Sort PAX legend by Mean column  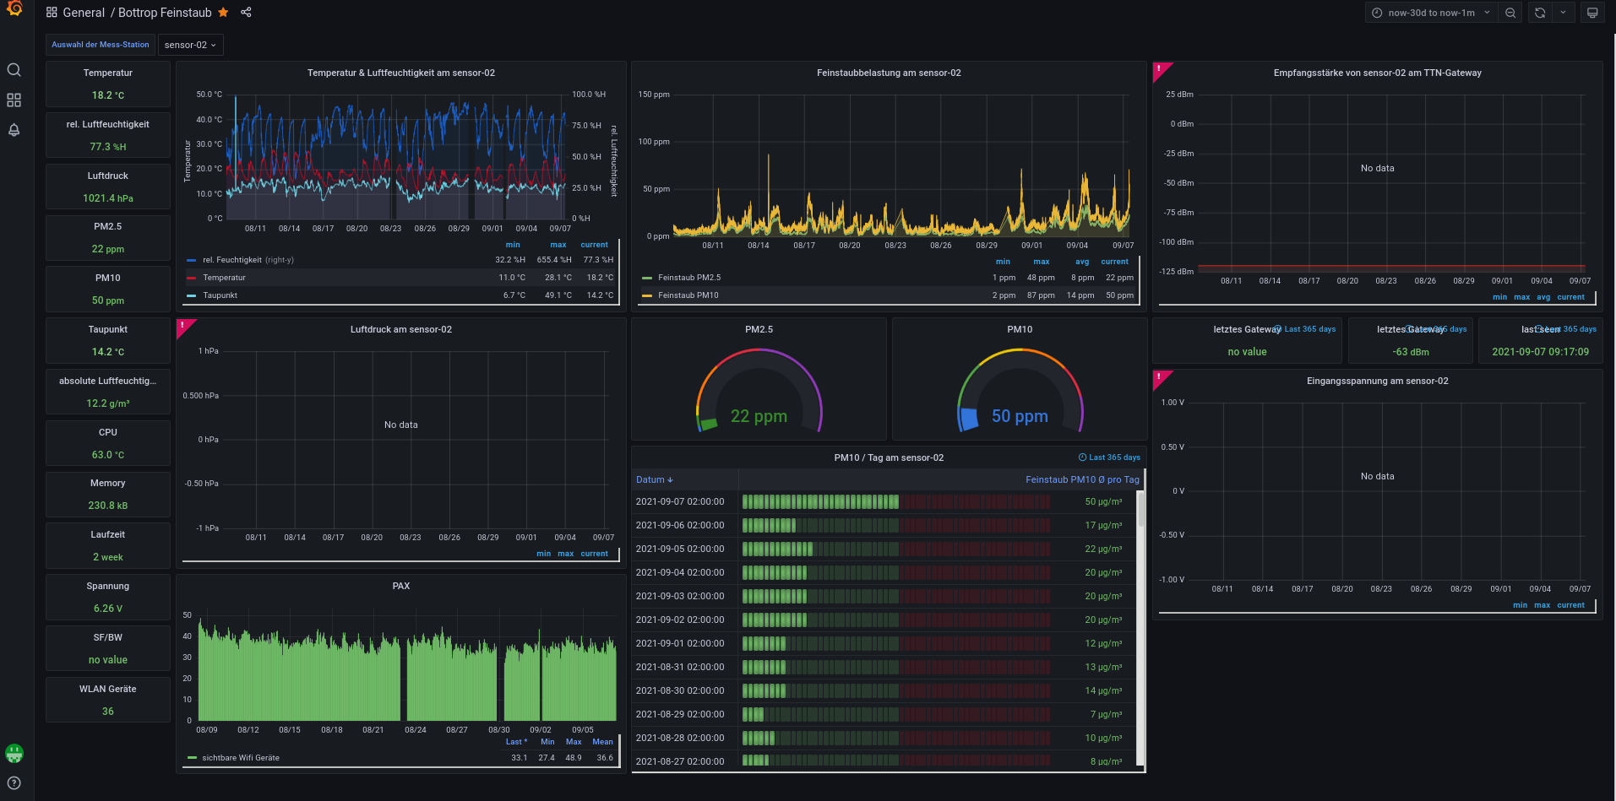coord(602,742)
